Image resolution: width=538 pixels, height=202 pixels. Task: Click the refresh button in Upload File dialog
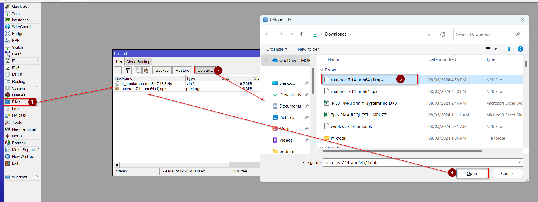tap(443, 34)
